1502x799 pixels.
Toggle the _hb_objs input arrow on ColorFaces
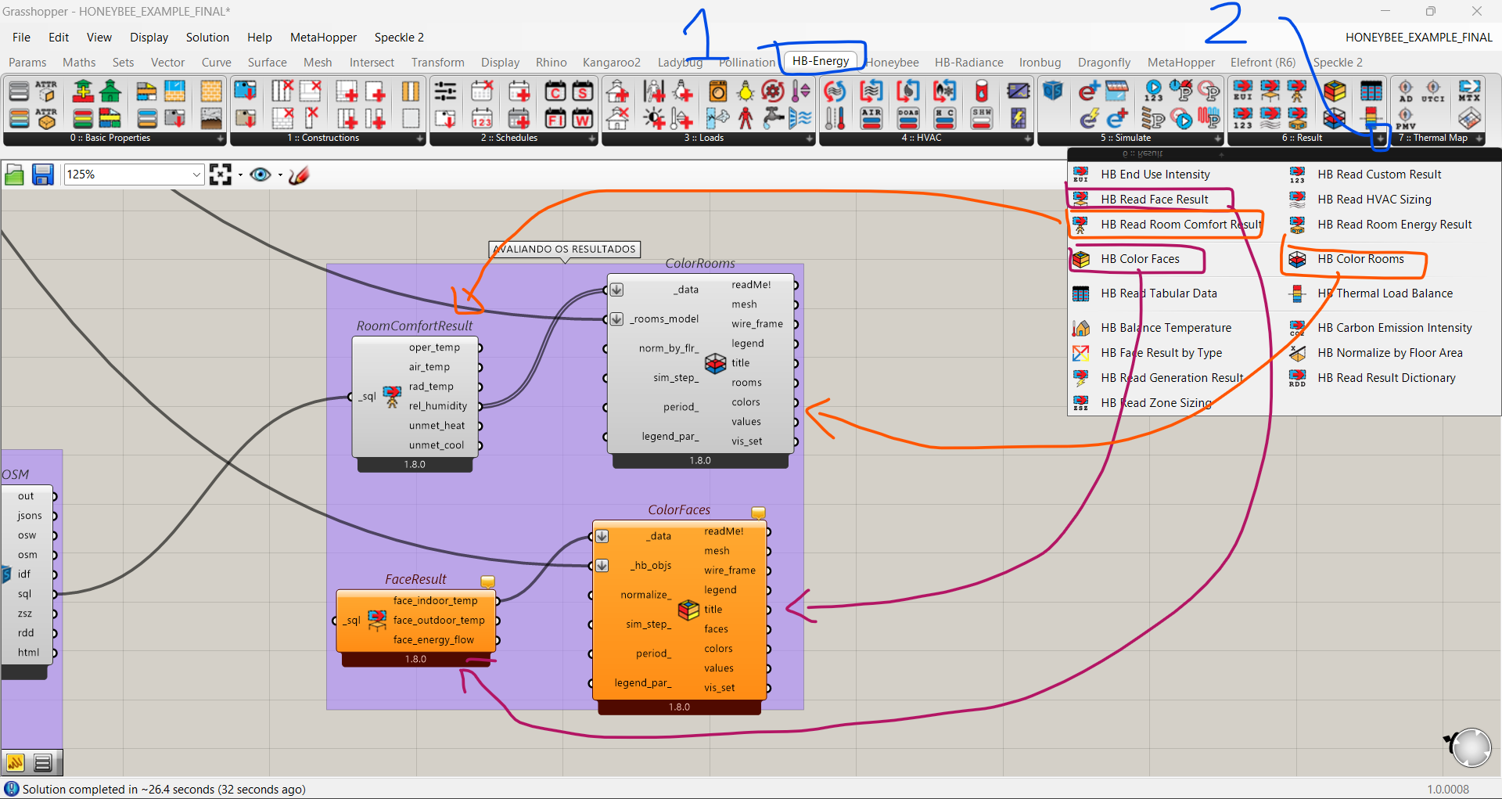(602, 565)
